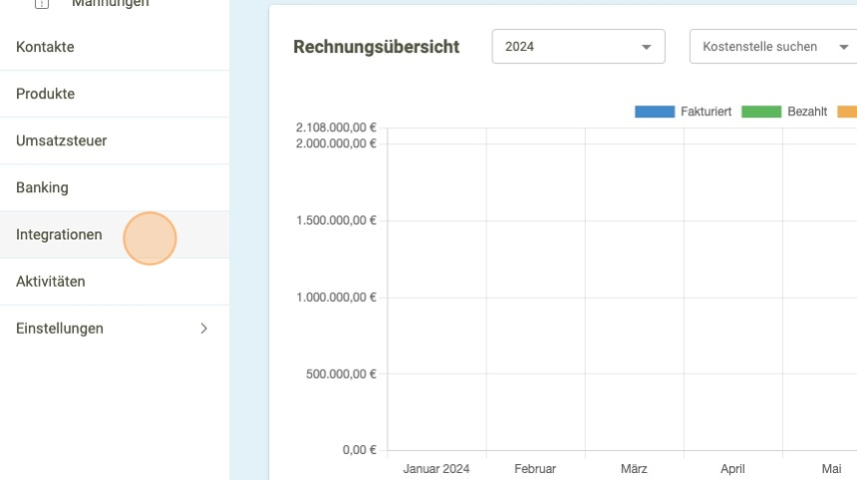This screenshot has height=480, width=857.
Task: Click the 500.000,00 € axis label
Action: click(x=341, y=374)
